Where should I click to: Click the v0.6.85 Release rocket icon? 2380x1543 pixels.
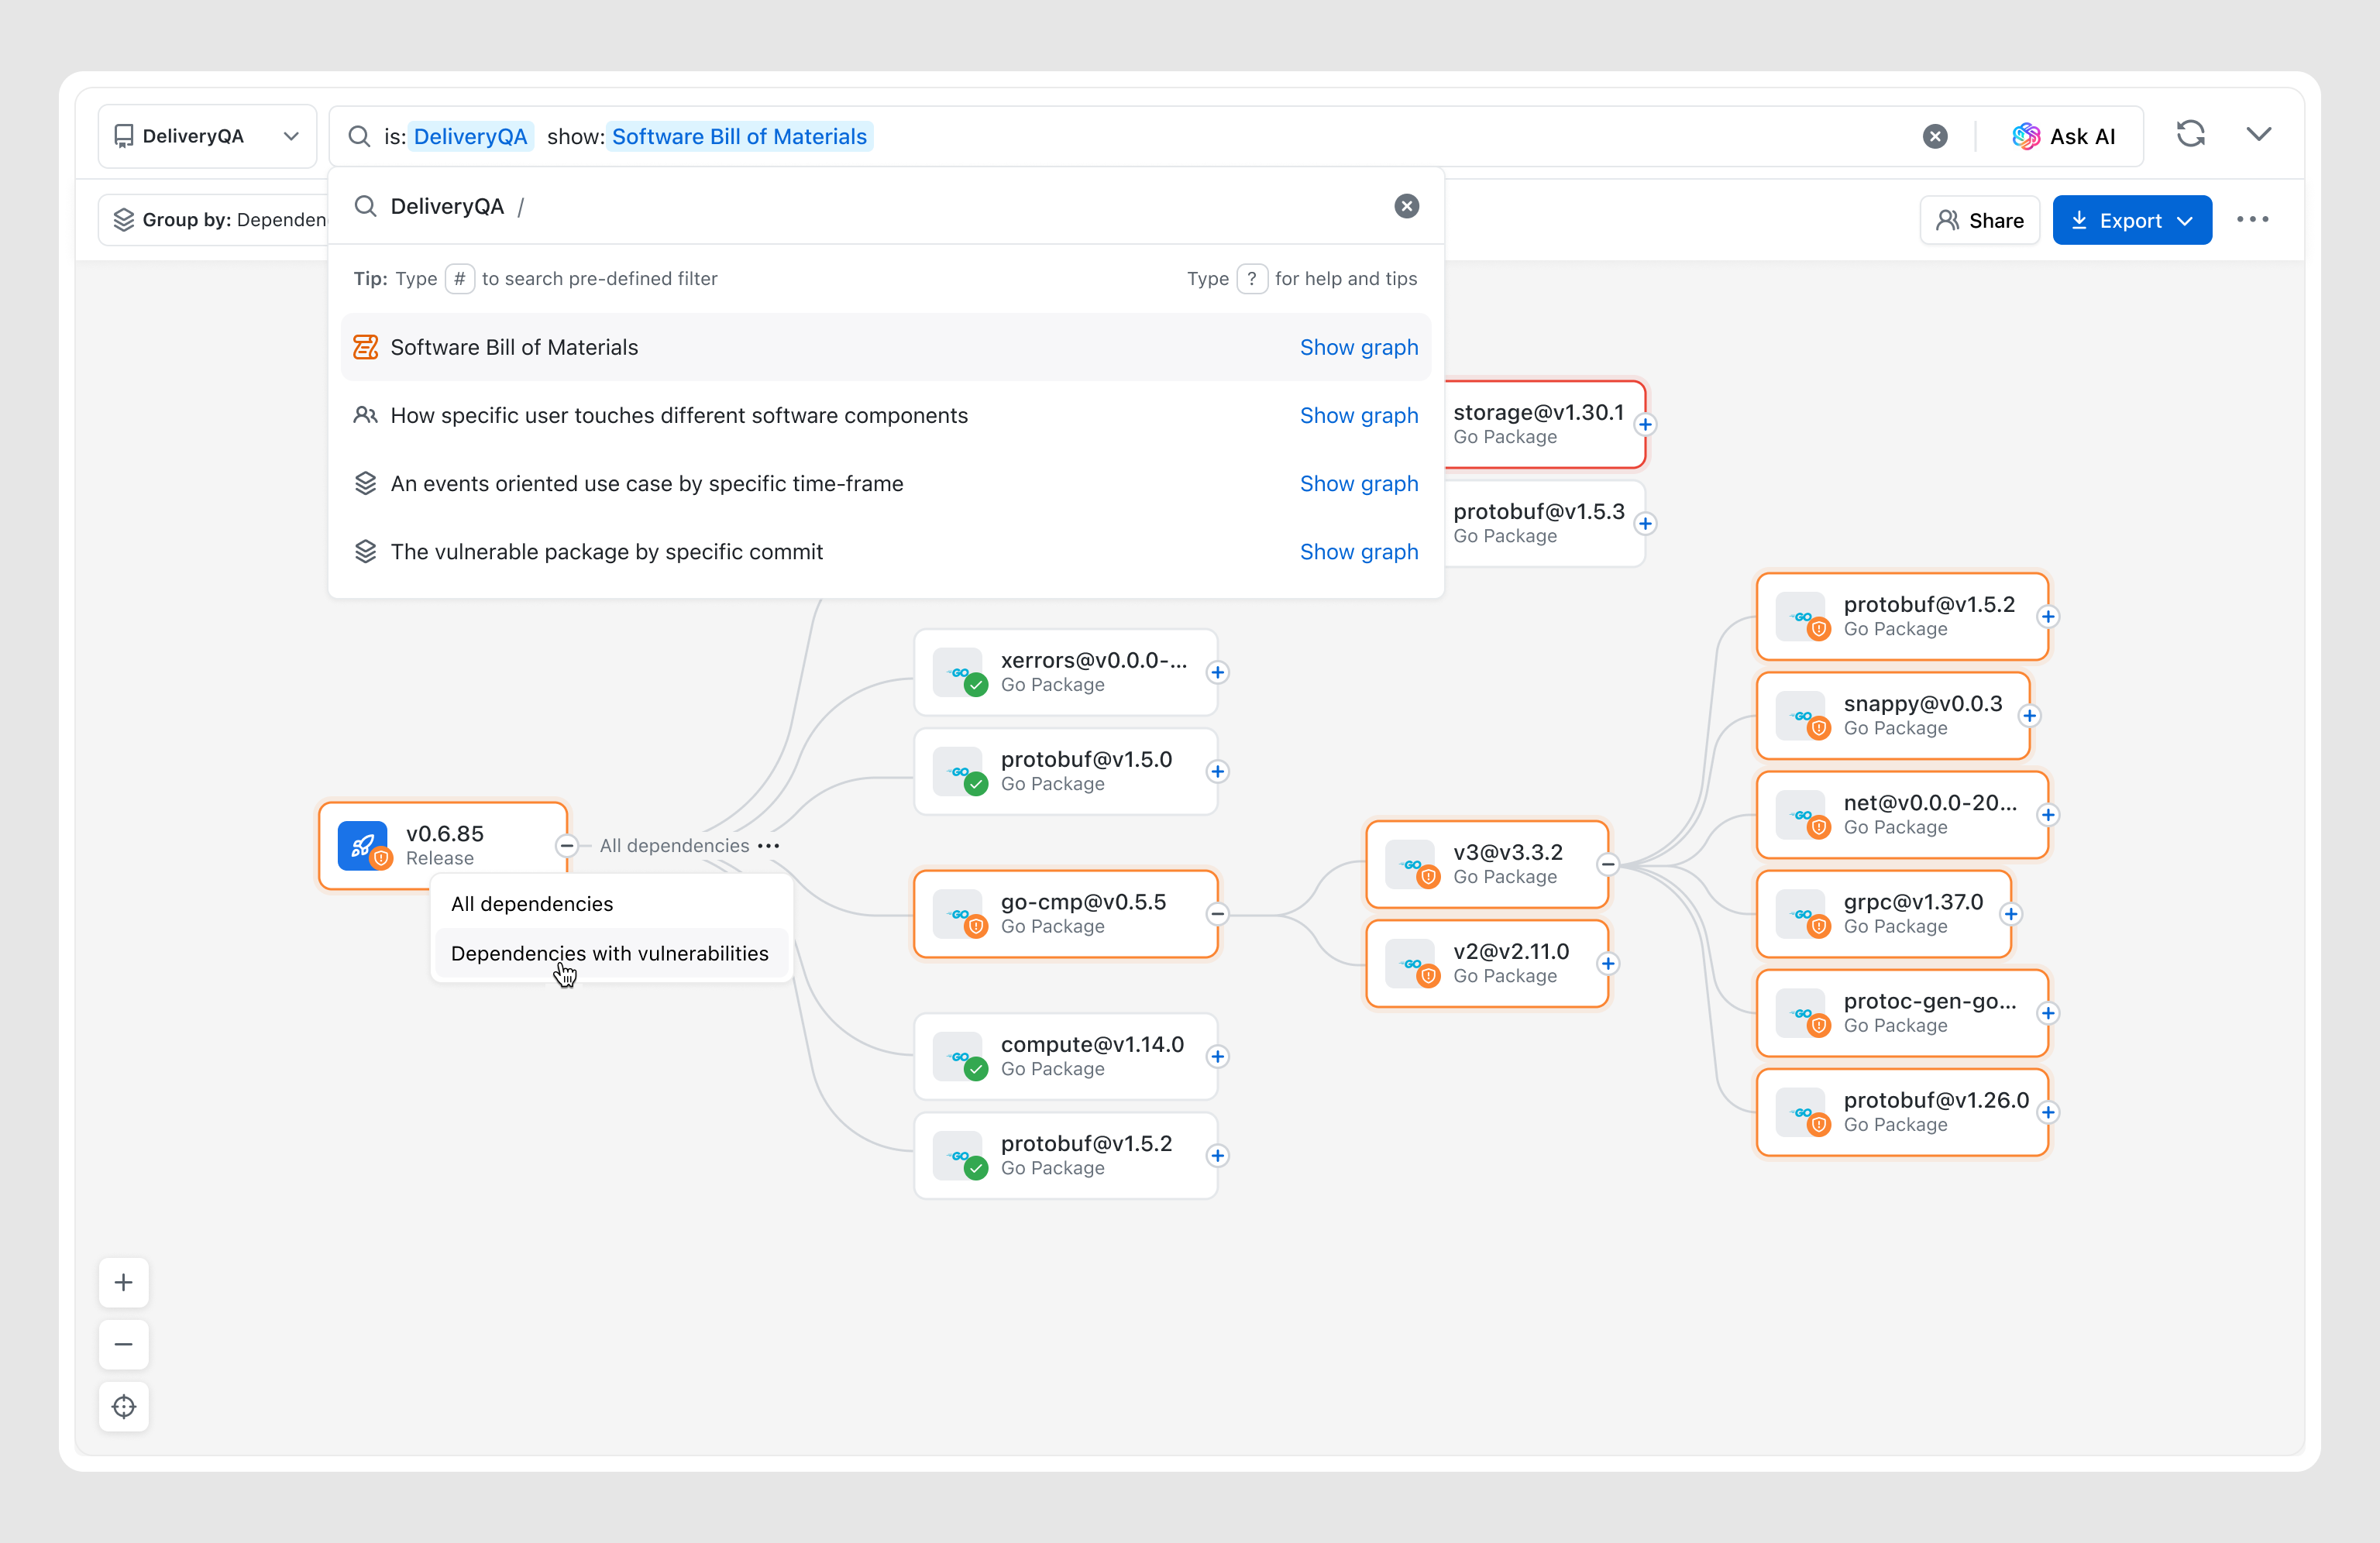(x=362, y=845)
